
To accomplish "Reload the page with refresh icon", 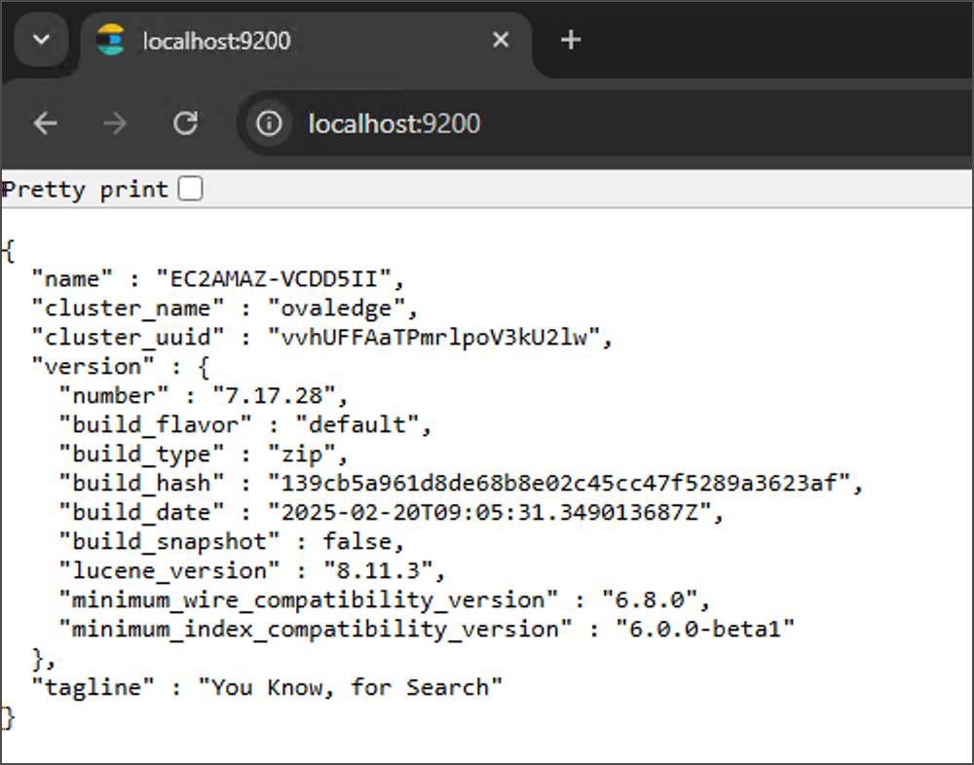I will 185,124.
